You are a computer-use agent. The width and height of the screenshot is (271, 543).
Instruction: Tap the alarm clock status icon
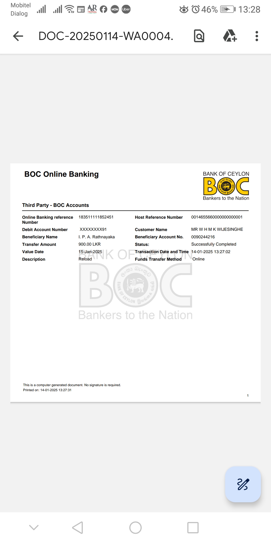click(195, 10)
